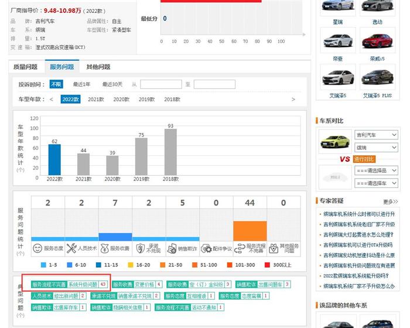Screen dimensions: 410x328
Task: Click the 系统升级问题 43 complaint tag
Action: coord(69,284)
